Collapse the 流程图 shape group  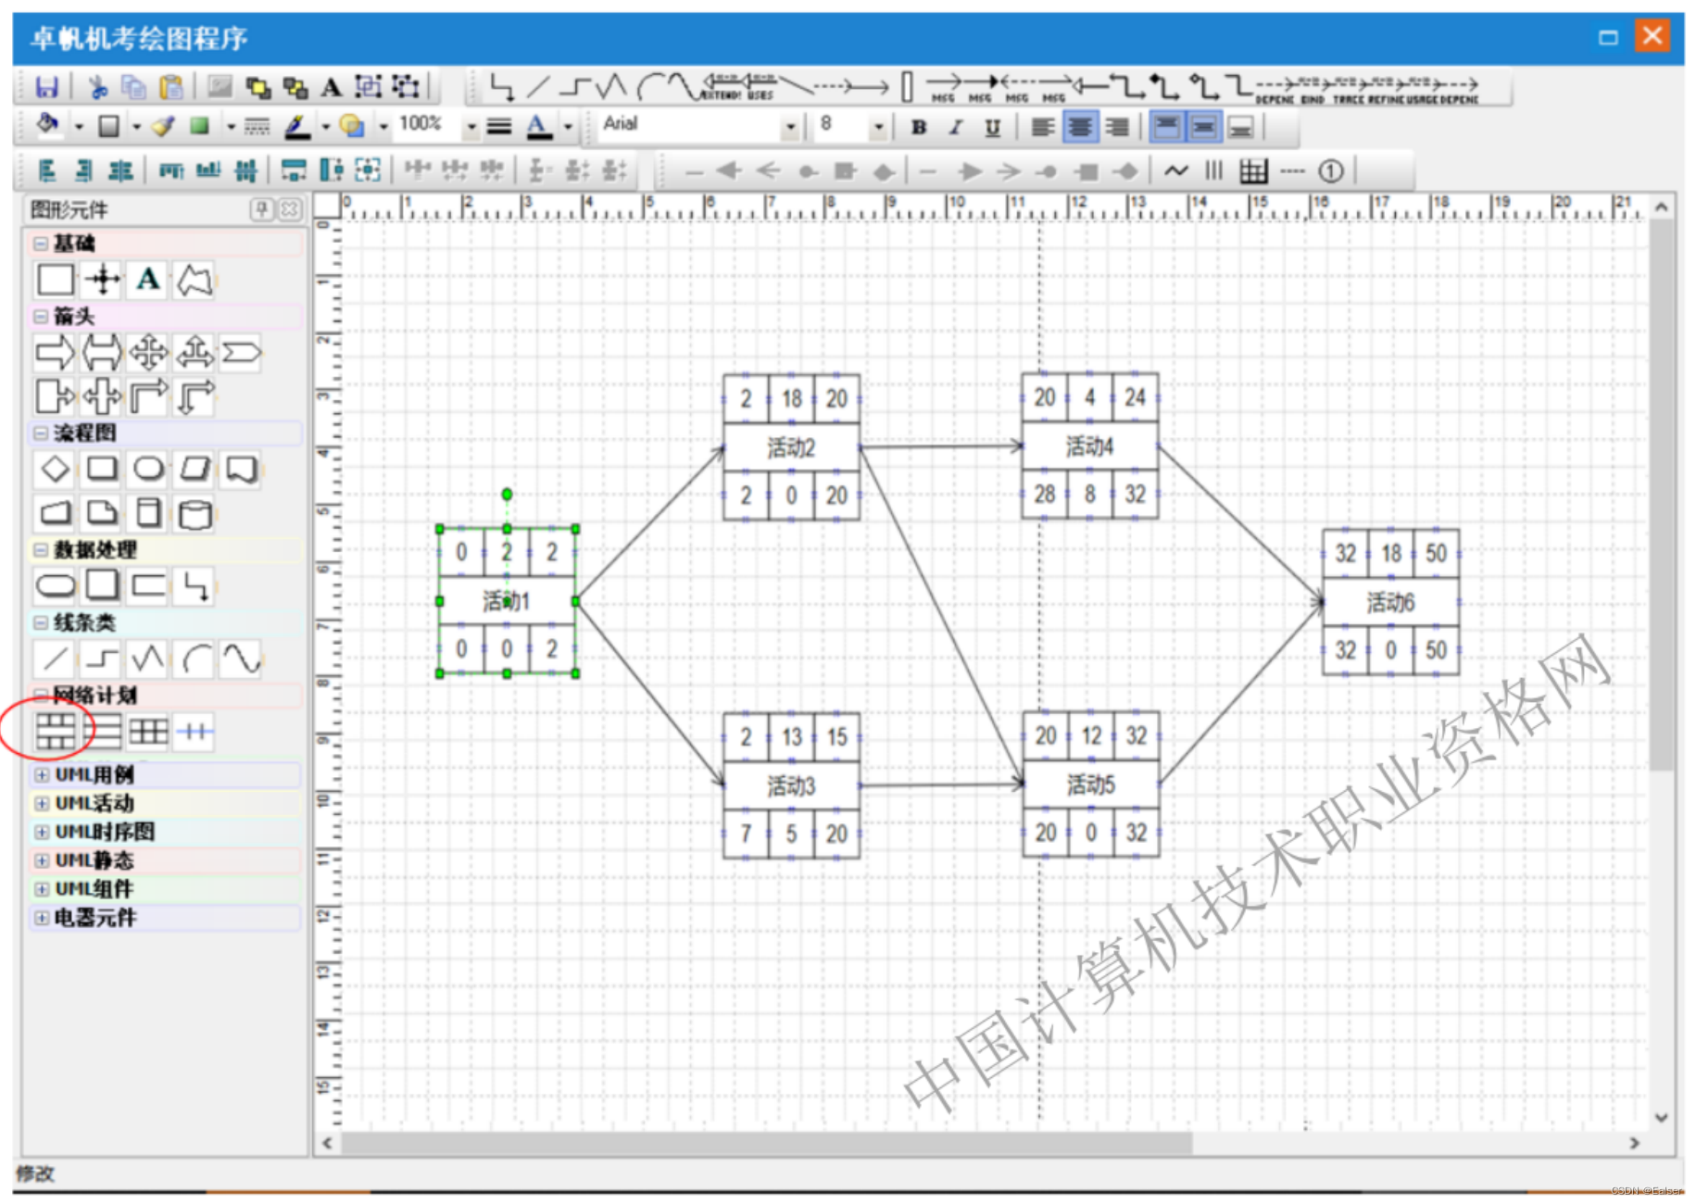pyautogui.click(x=41, y=433)
